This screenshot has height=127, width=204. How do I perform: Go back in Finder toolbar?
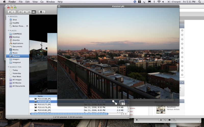coord(10,12)
